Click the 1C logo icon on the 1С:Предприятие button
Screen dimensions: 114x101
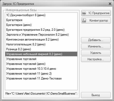(84, 13)
